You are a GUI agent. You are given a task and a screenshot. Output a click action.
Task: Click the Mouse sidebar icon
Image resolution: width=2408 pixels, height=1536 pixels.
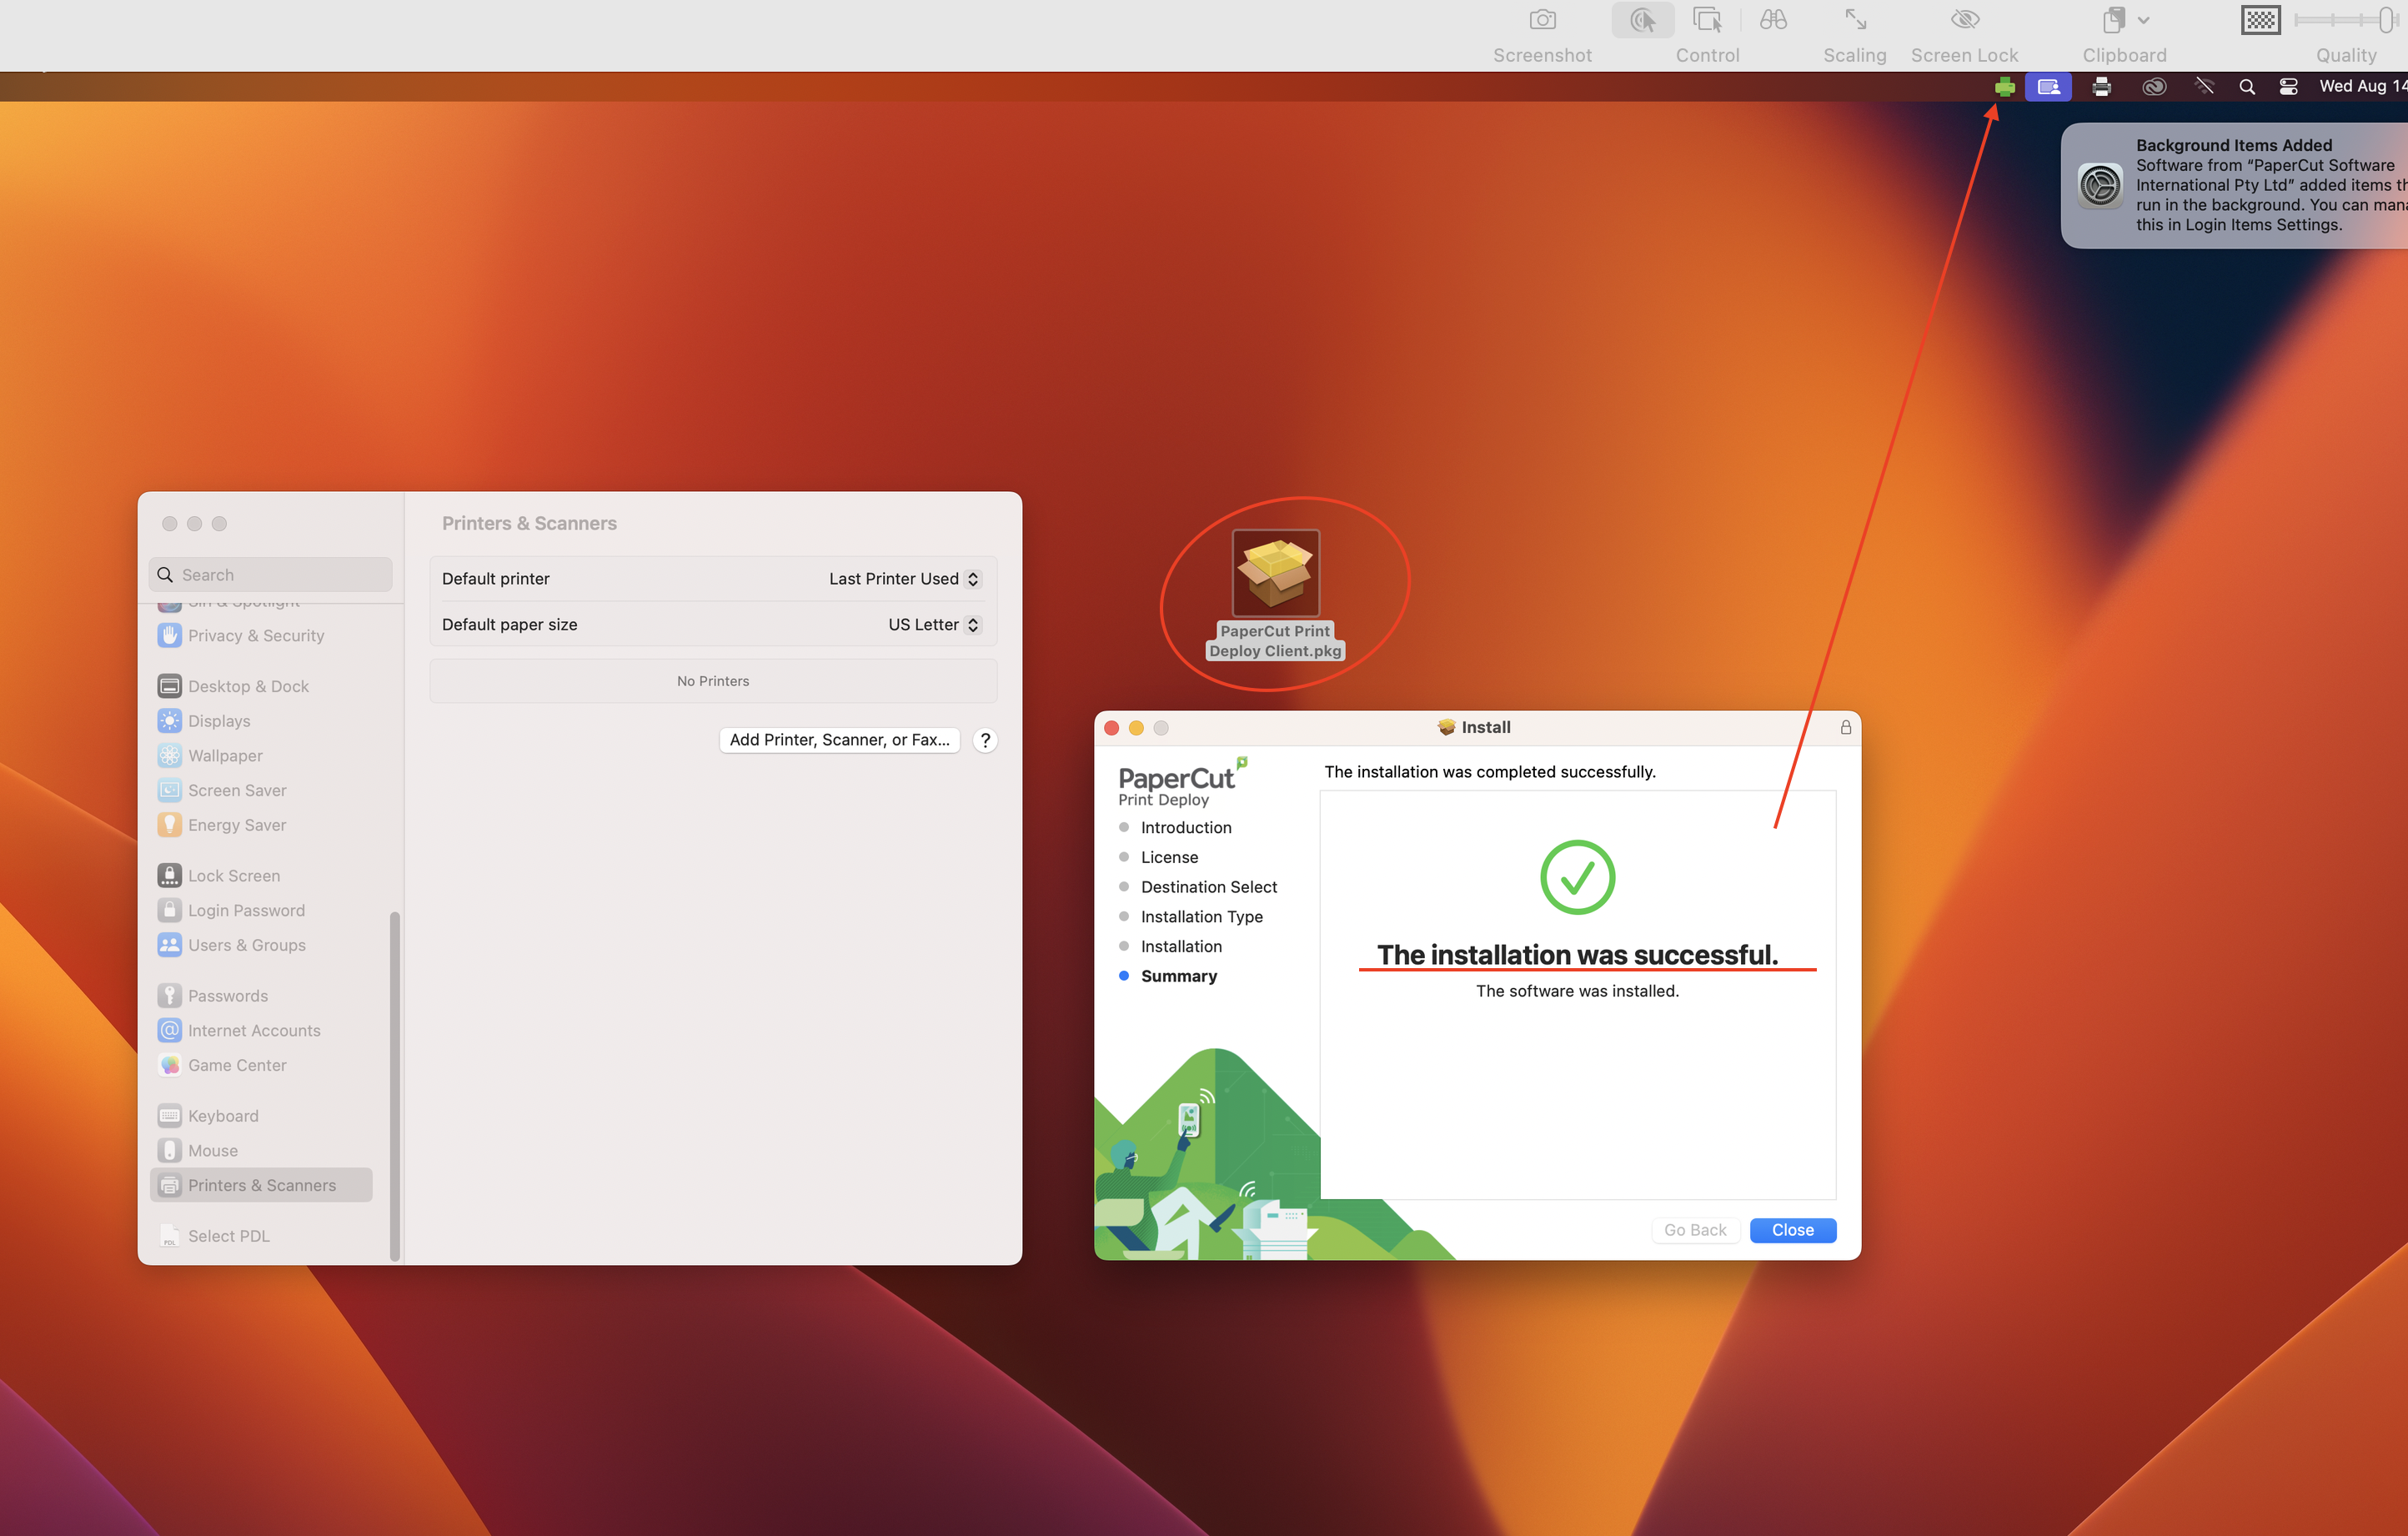(x=169, y=1150)
